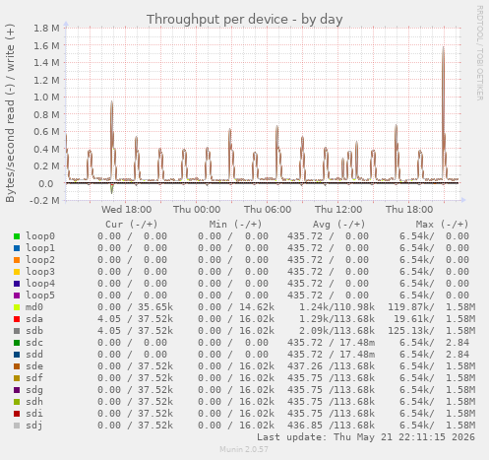Click the 'sdj' legend label
Screen dimensions: 489x460
point(34,426)
